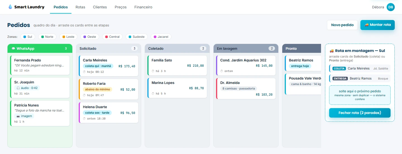402x154 pixels.
Task: Click the Coletado column header
Action: 177,48
